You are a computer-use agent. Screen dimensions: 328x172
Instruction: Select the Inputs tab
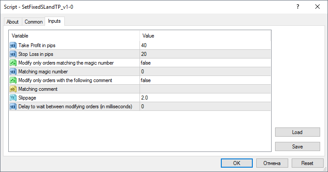click(54, 21)
